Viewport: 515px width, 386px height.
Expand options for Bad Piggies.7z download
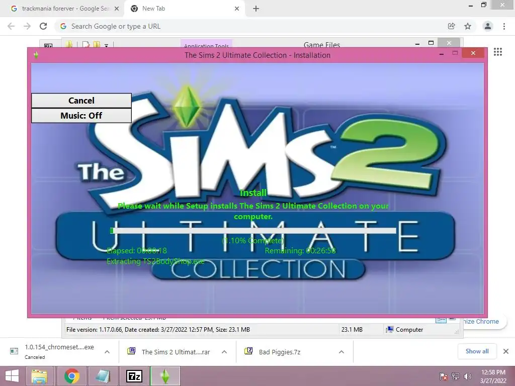[x=341, y=352]
